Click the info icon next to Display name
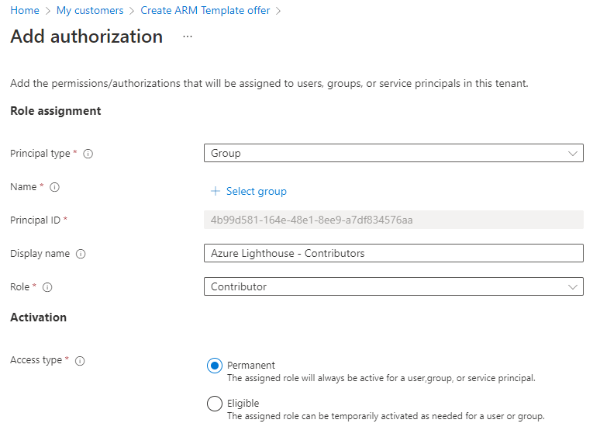600x444 pixels. point(81,254)
